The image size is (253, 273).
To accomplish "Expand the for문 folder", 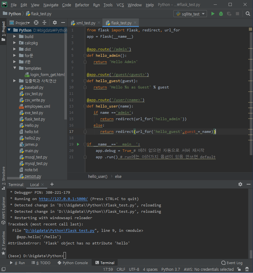I will coord(15,55).
